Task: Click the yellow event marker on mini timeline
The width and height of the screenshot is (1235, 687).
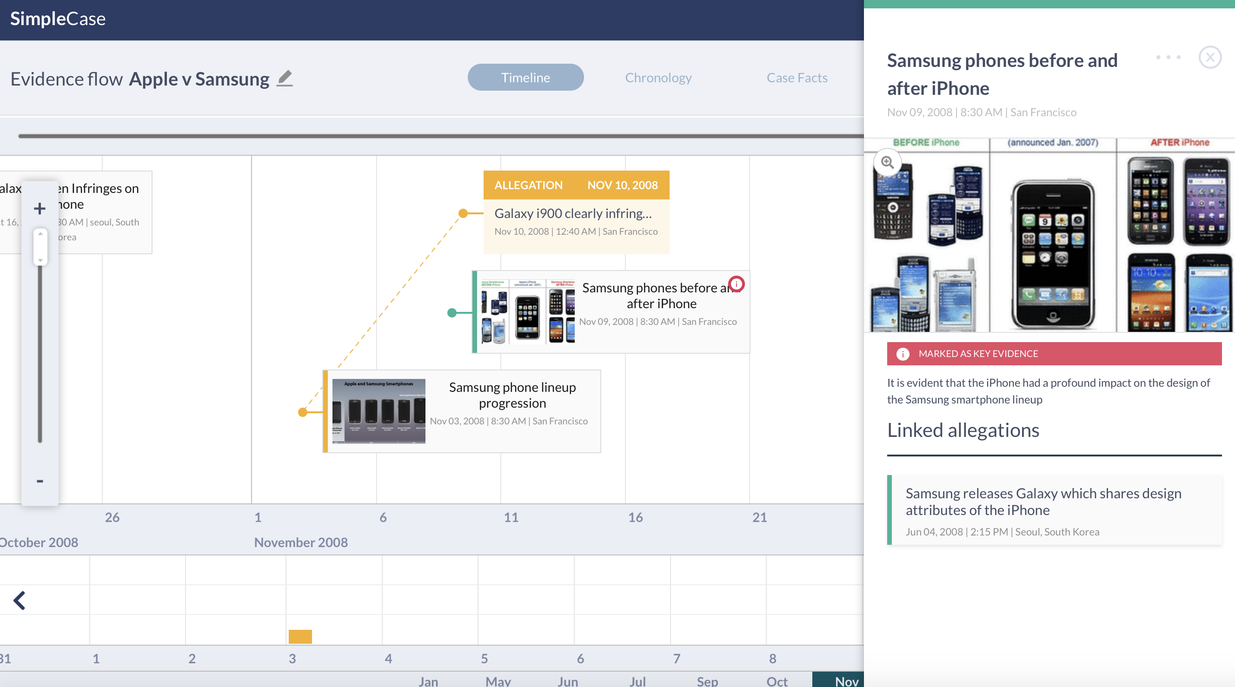Action: click(300, 637)
